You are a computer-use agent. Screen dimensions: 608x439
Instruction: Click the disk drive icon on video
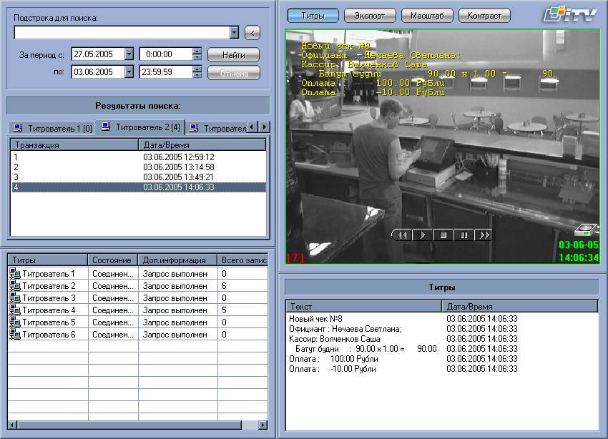[586, 230]
